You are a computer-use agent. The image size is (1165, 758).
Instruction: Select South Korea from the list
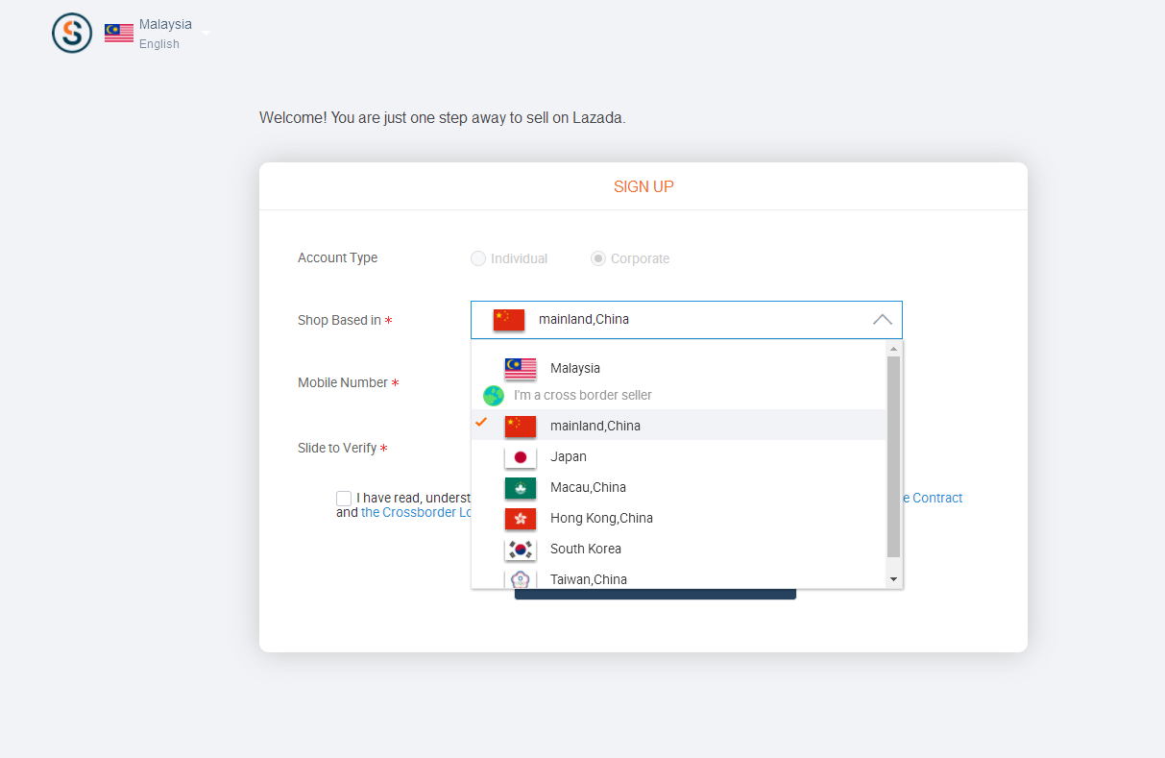pos(678,549)
